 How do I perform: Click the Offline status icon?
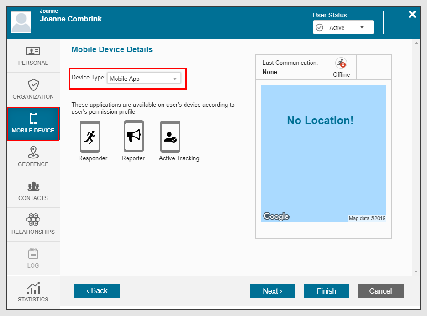(341, 63)
